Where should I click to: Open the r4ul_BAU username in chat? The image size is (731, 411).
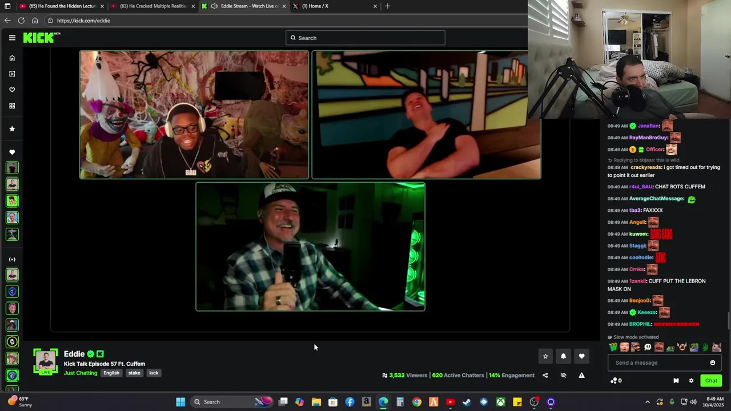(641, 187)
